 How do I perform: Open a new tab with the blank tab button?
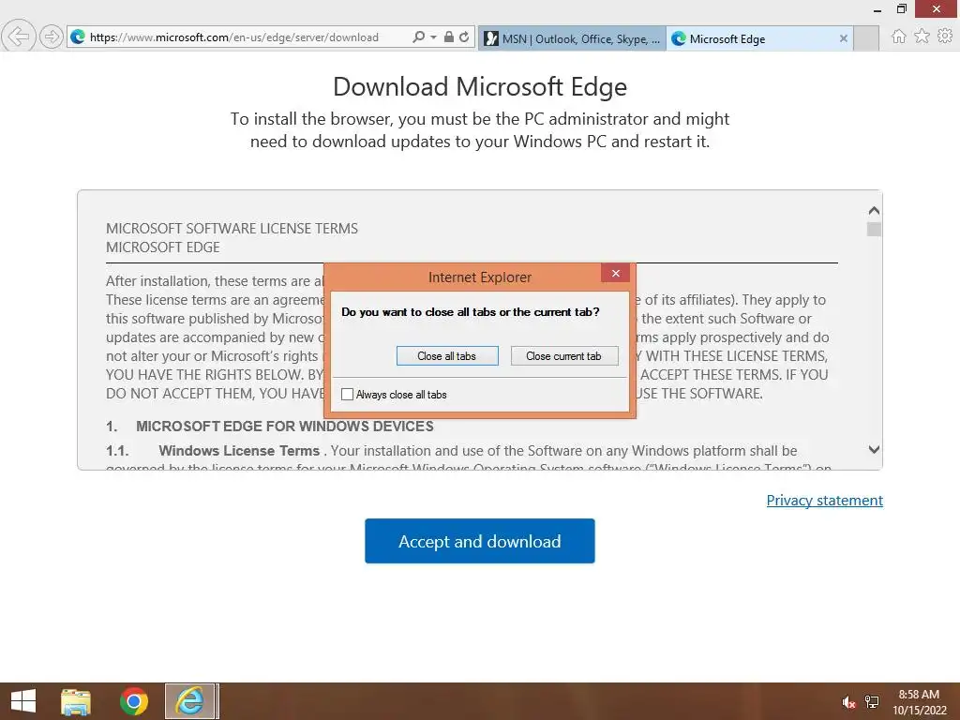click(865, 38)
